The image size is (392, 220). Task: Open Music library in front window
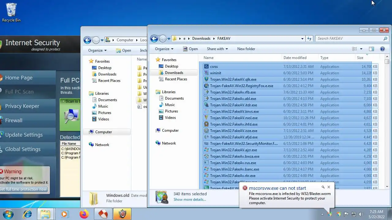point(170,105)
